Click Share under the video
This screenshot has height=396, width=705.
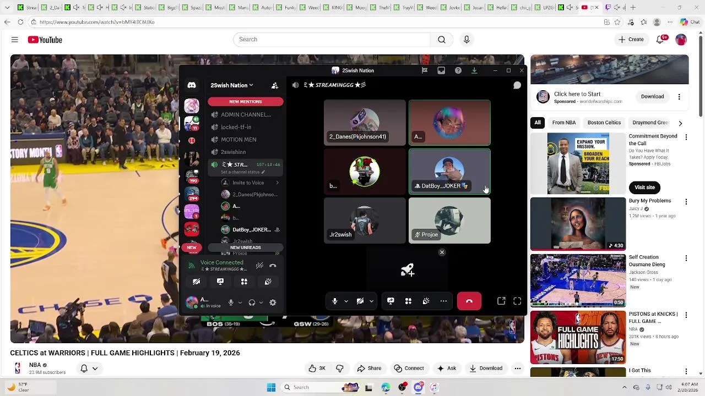[x=369, y=369]
